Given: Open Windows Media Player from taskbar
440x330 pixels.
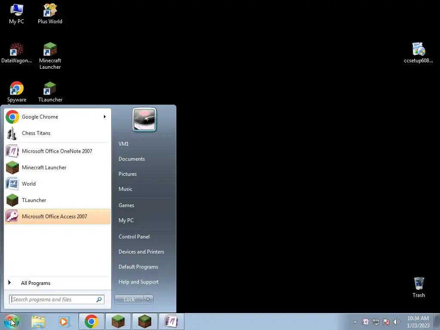Looking at the screenshot, I should pos(64,321).
